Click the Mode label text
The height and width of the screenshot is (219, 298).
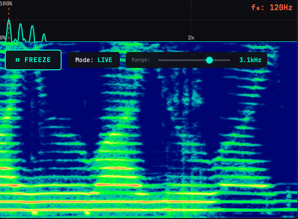pos(84,60)
